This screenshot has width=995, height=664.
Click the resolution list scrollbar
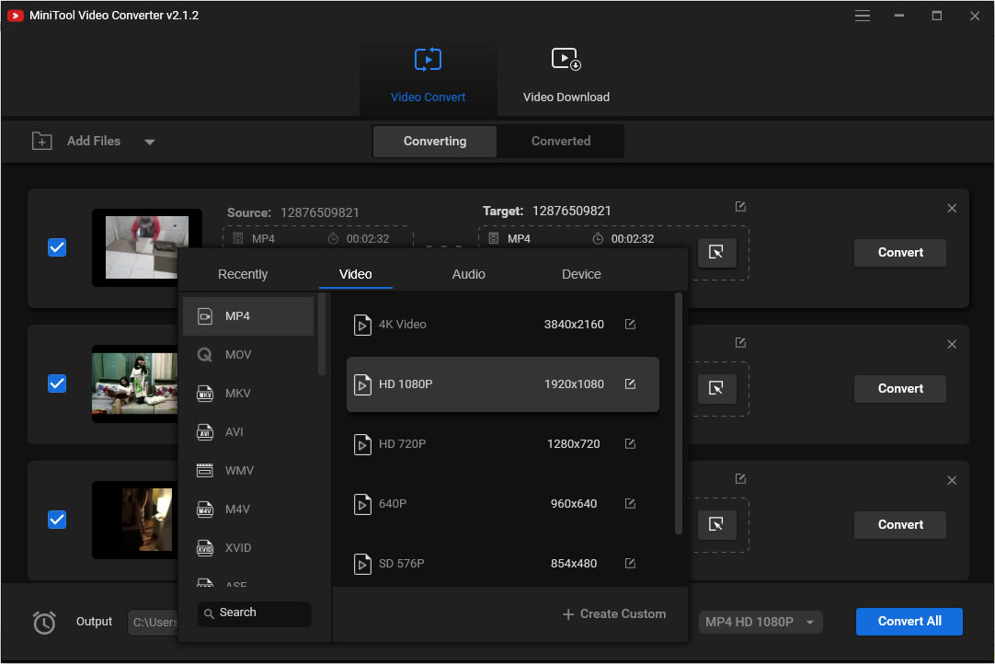[679, 414]
